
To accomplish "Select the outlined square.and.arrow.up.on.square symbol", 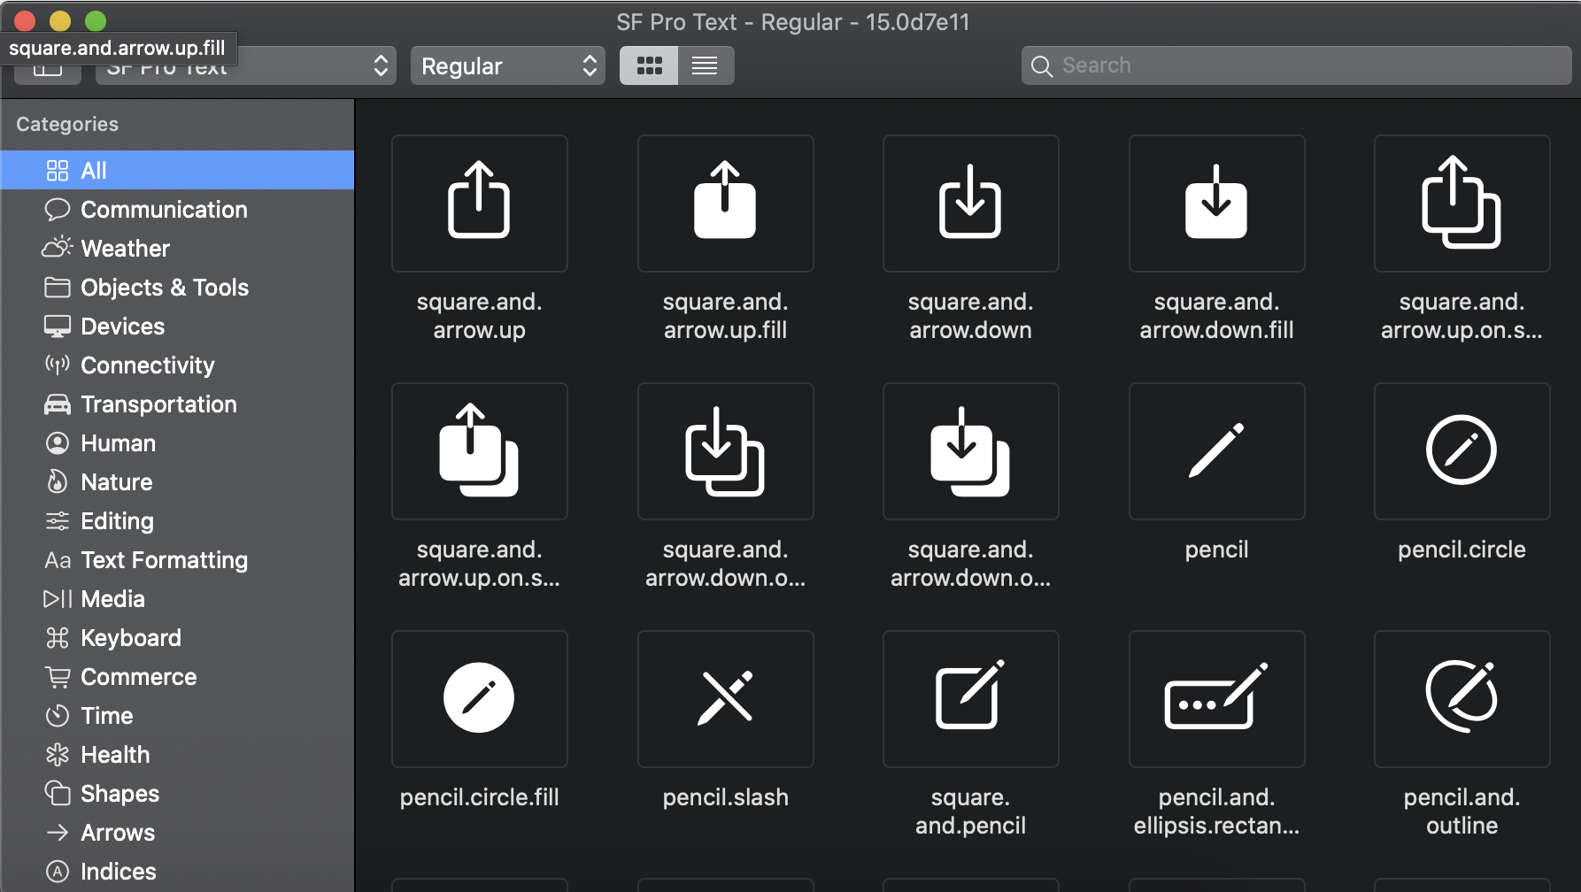I will (x=1461, y=204).
